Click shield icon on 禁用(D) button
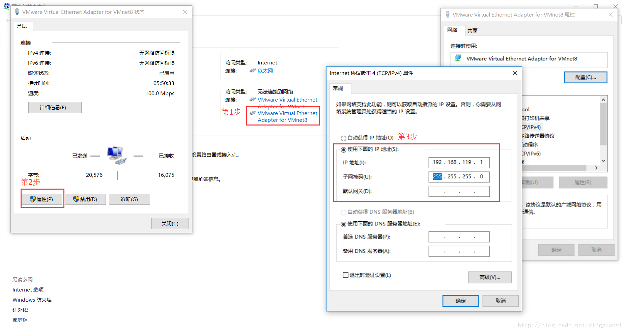 76,199
